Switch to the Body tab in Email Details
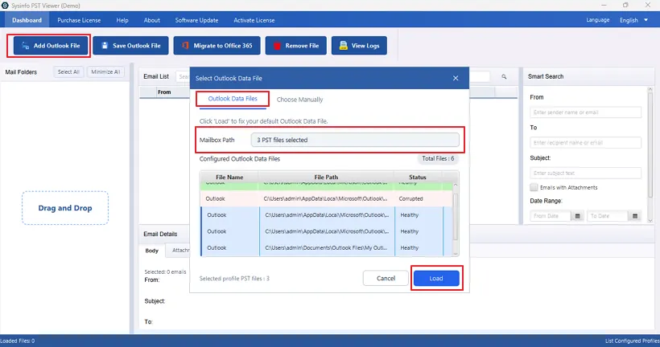 (152, 251)
